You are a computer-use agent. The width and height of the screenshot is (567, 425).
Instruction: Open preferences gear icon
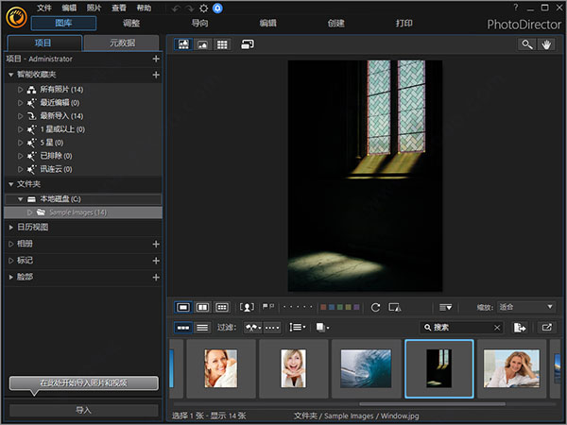[203, 8]
